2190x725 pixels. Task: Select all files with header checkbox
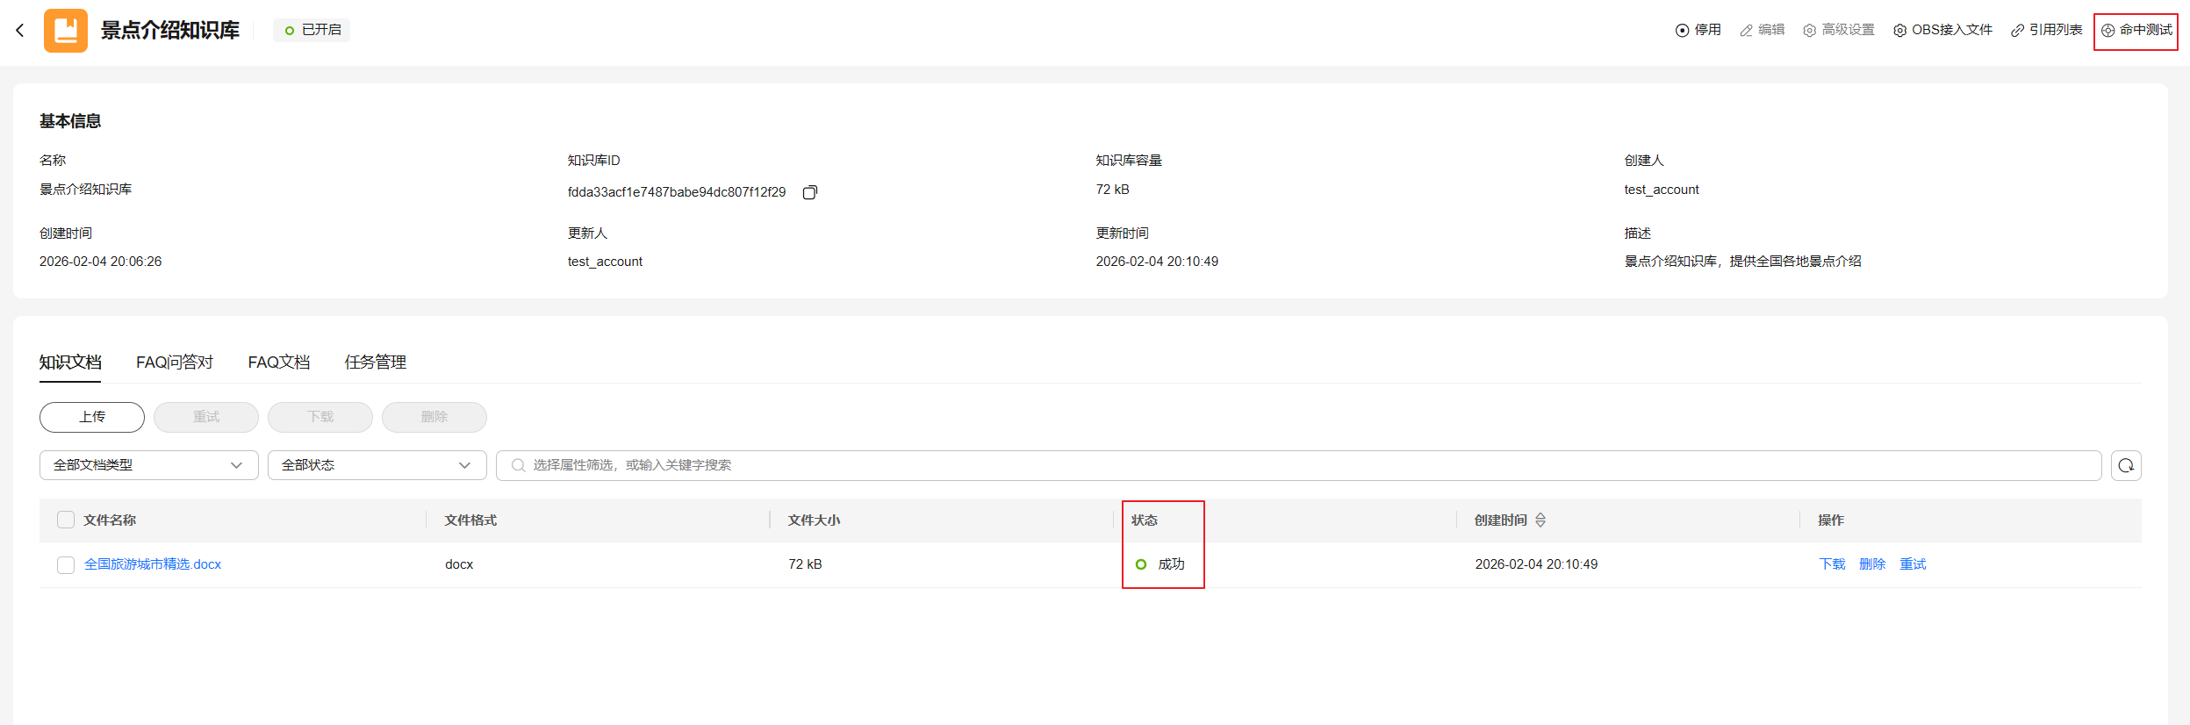[66, 520]
